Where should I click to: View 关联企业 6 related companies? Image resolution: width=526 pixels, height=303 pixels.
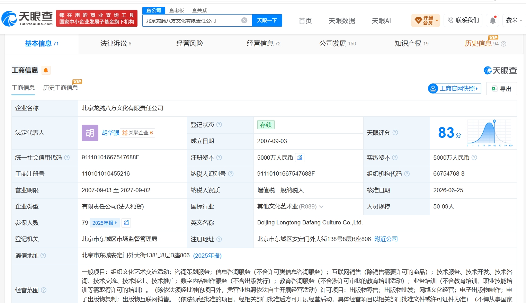[x=137, y=133]
